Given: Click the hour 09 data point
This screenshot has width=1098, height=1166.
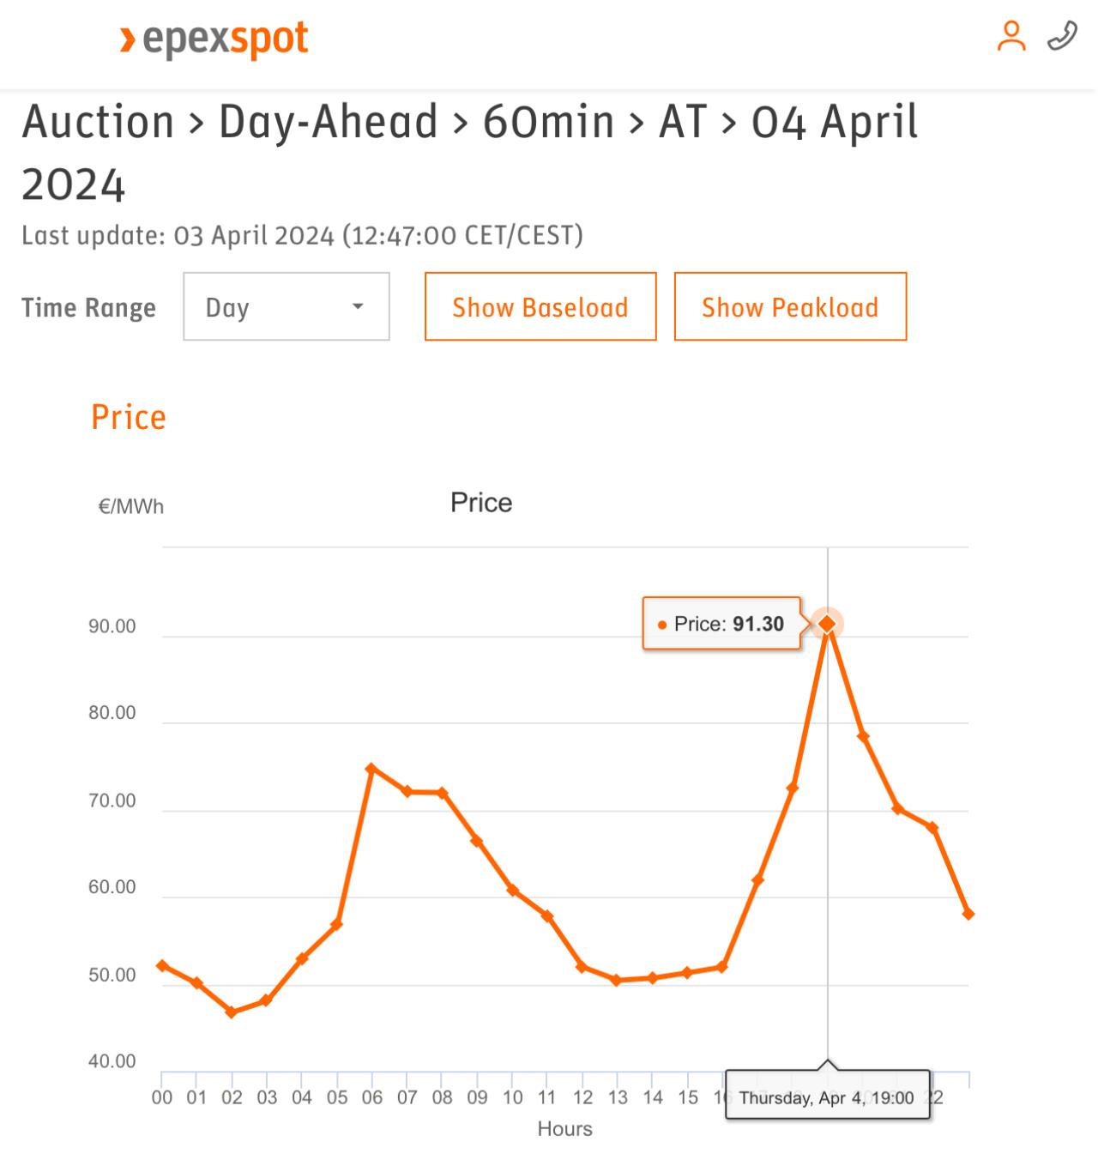Looking at the screenshot, I should pyautogui.click(x=477, y=841).
